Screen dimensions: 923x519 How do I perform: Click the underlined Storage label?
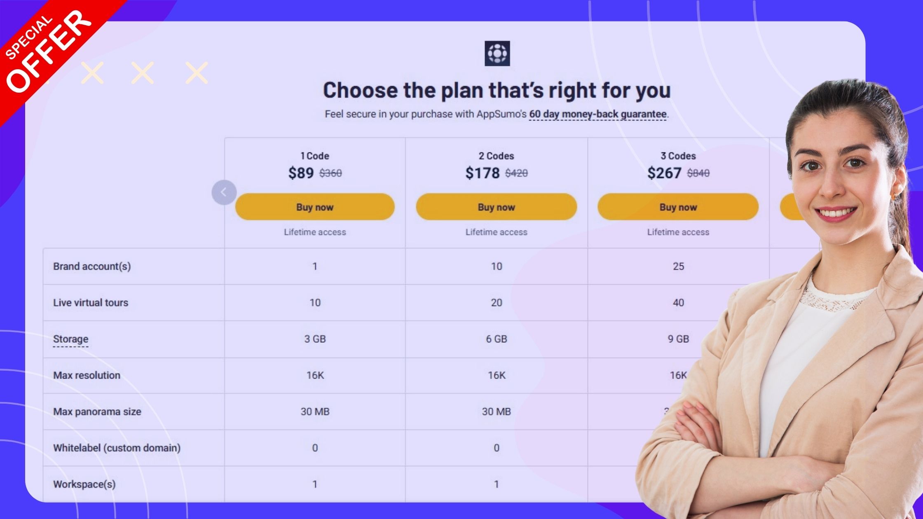pyautogui.click(x=70, y=339)
